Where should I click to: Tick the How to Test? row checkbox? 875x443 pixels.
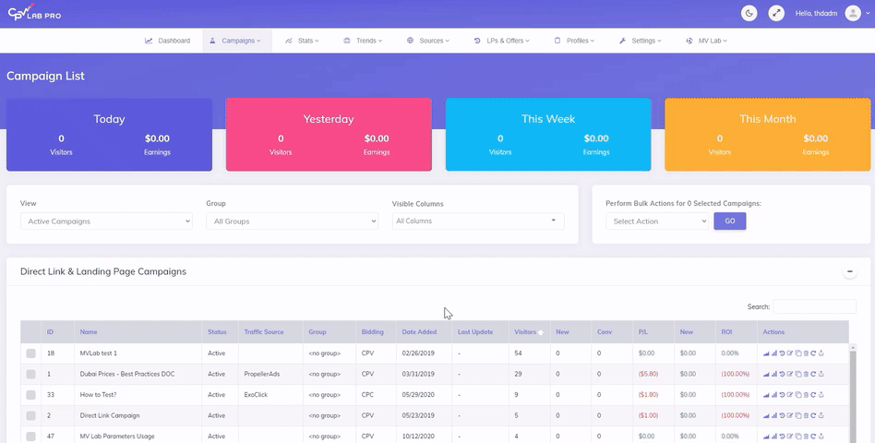[31, 395]
